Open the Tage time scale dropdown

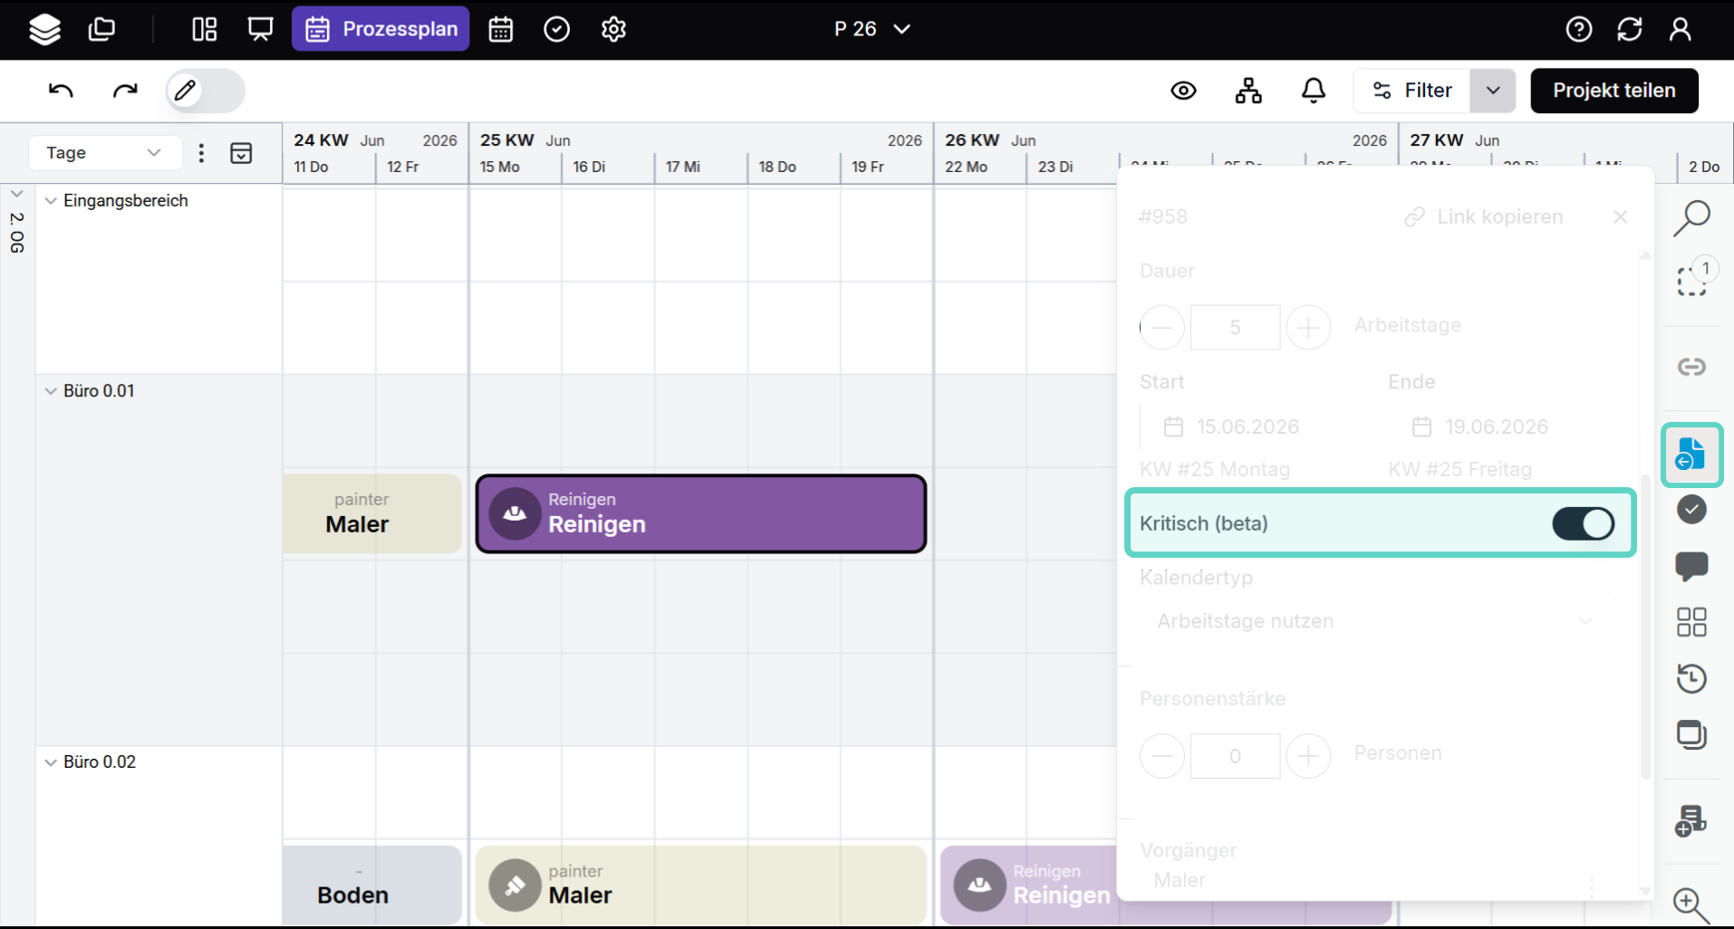(104, 153)
